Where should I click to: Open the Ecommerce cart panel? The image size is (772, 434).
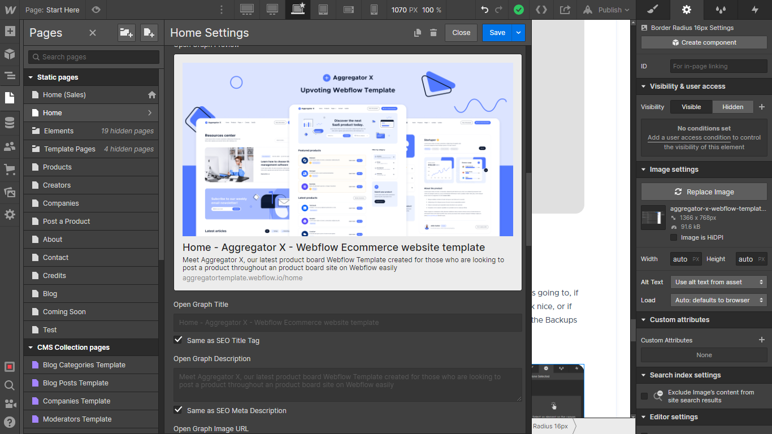pos(10,169)
